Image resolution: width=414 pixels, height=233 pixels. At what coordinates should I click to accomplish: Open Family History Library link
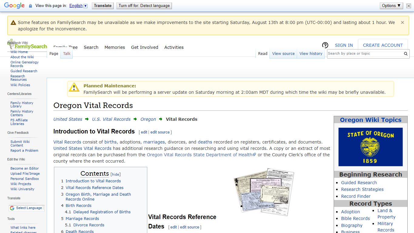coord(22,105)
